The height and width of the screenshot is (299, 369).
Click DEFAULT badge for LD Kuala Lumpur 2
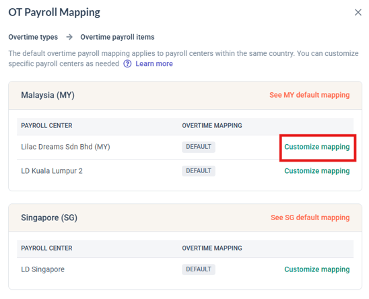point(199,171)
